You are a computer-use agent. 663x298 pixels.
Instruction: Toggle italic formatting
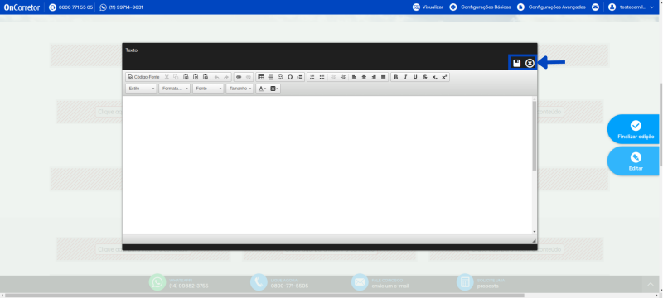pyautogui.click(x=405, y=77)
